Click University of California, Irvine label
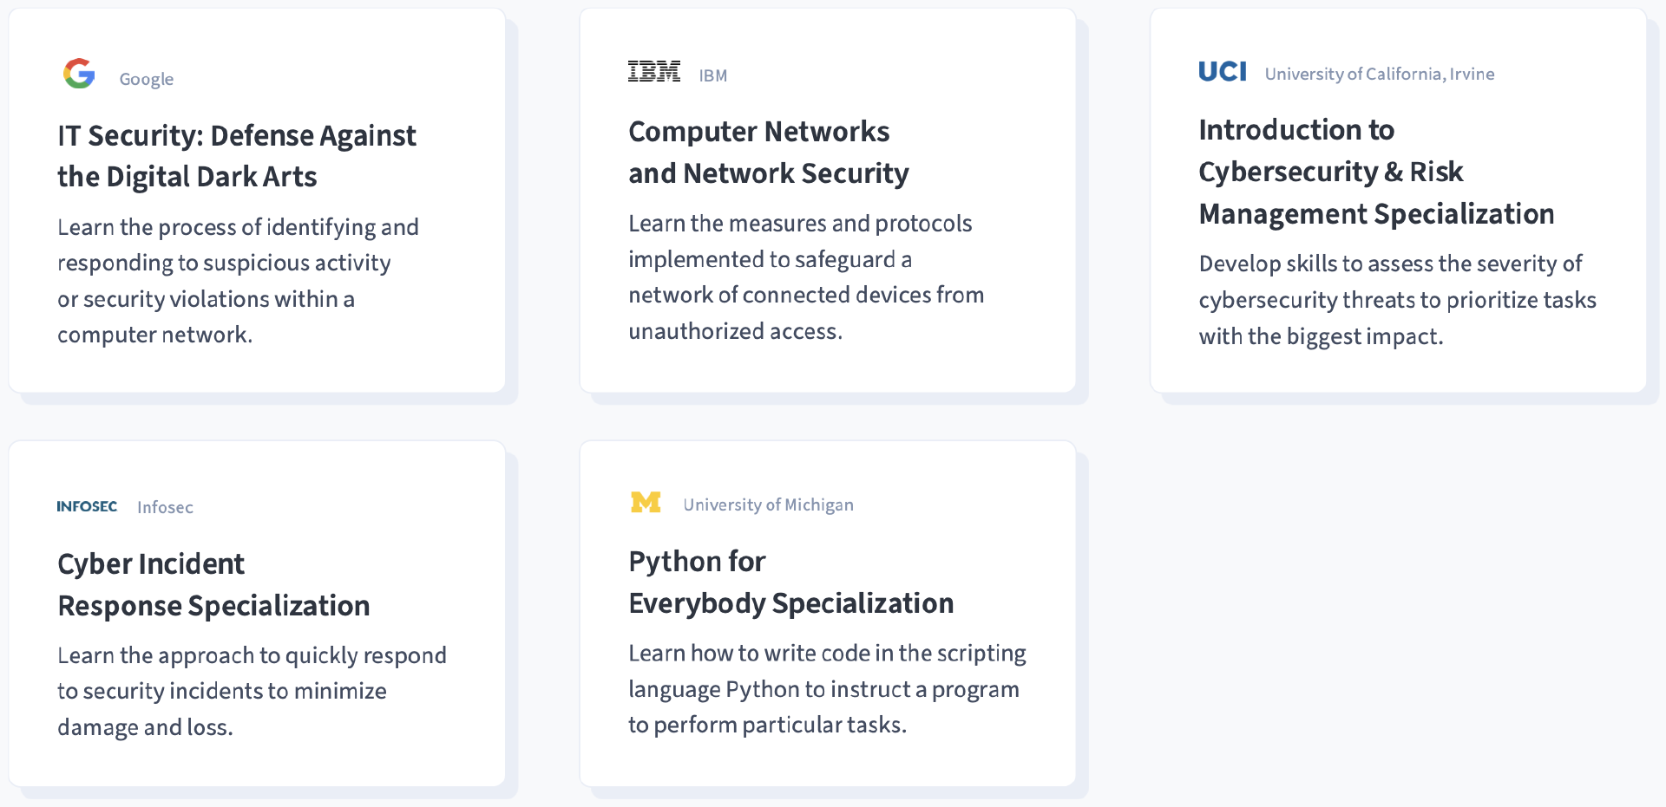This screenshot has width=1666, height=807. pos(1379,74)
